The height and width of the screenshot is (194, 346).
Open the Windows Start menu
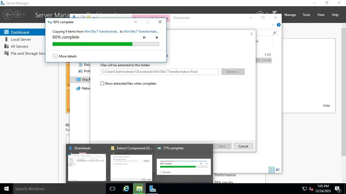(x=6, y=189)
